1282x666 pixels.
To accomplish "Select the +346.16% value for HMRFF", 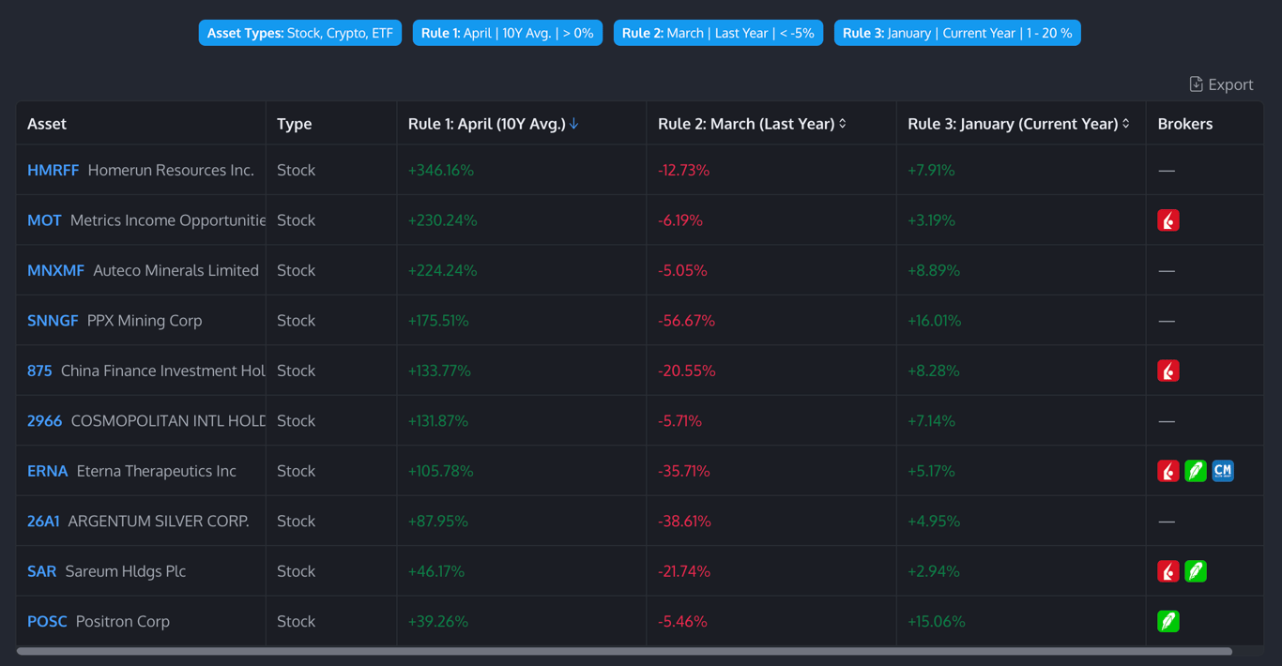I will [441, 171].
